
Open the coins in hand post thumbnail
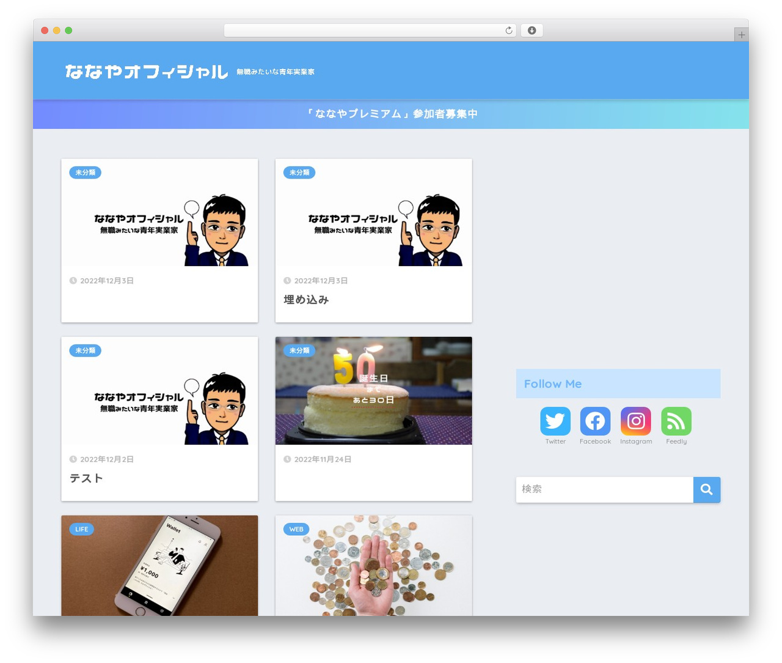tap(374, 566)
